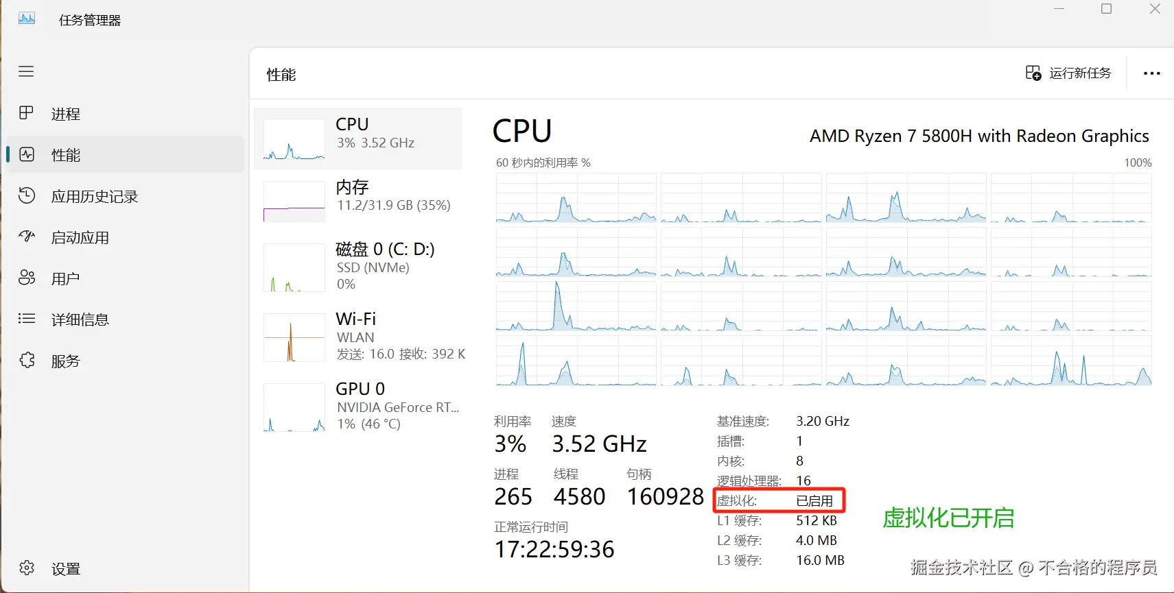1174x593 pixels.
Task: Open 设置 gear at bottom left
Action: point(27,568)
